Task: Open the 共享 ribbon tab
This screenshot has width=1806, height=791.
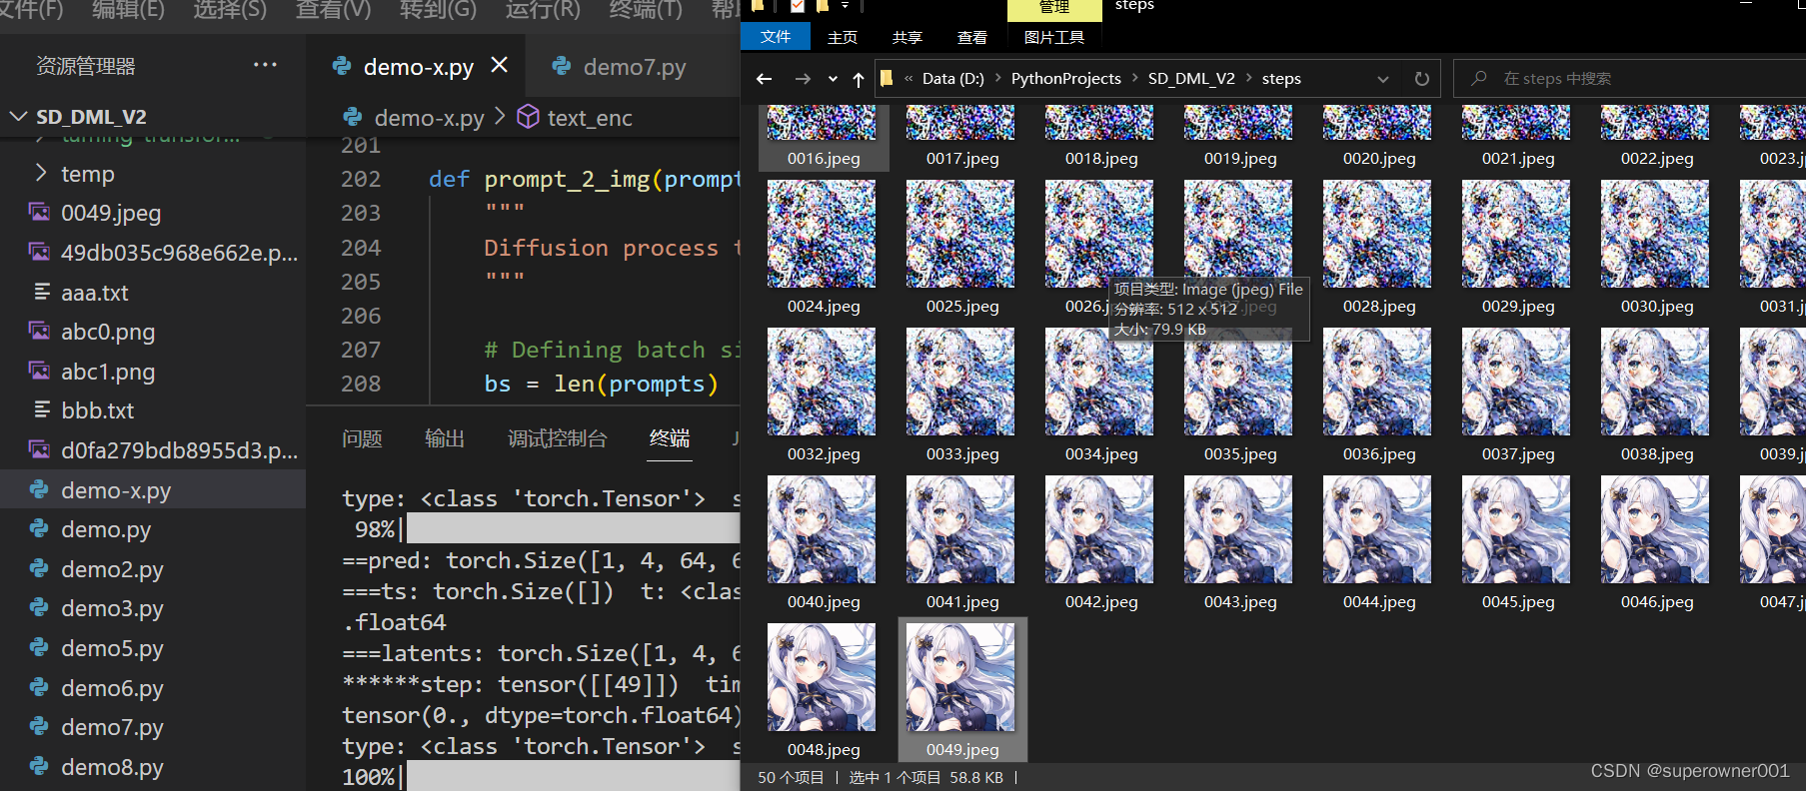Action: tap(907, 37)
